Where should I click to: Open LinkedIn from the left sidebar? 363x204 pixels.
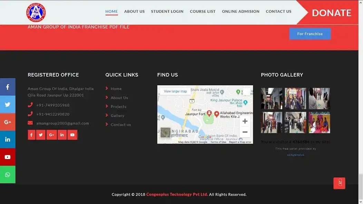coord(8,139)
